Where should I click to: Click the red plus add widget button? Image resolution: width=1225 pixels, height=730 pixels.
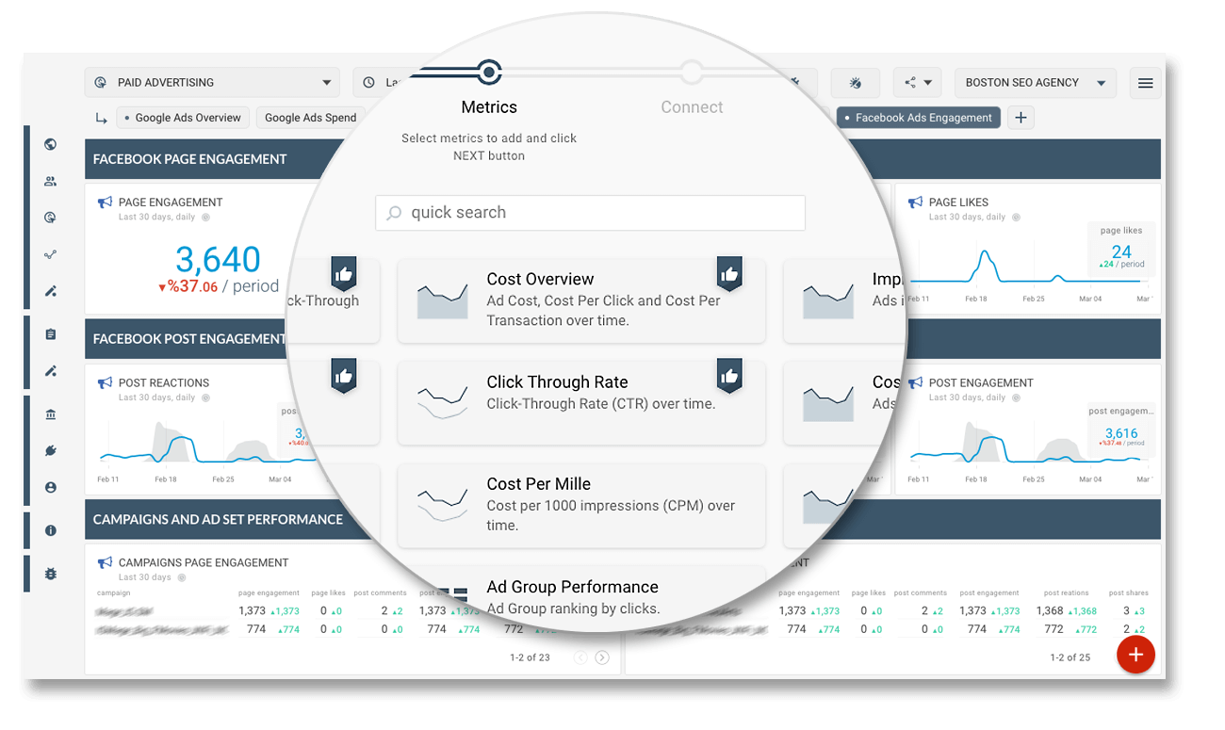click(x=1136, y=655)
